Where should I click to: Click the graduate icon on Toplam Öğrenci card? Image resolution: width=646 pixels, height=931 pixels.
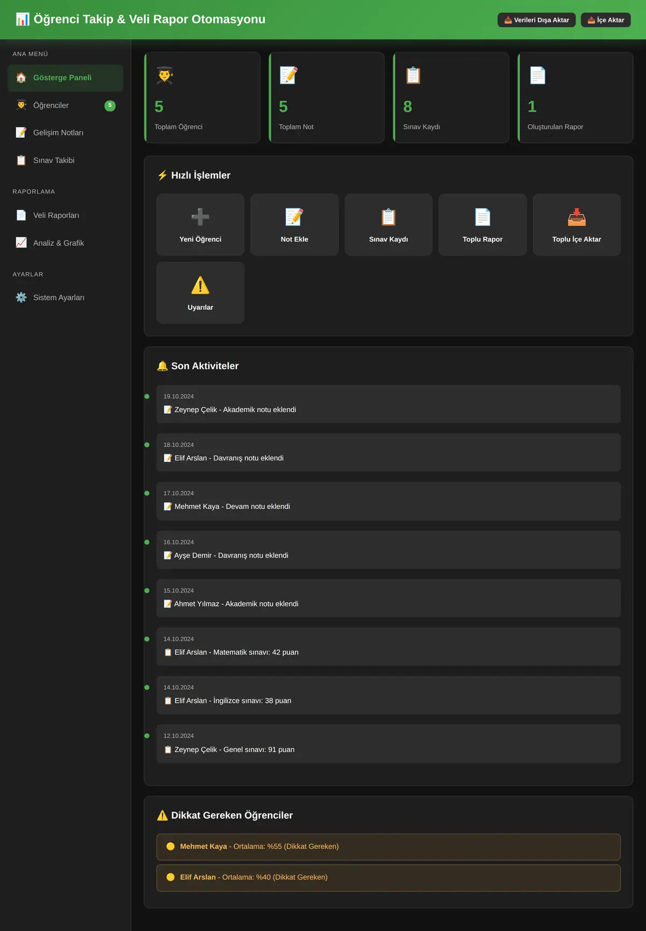[x=165, y=75]
